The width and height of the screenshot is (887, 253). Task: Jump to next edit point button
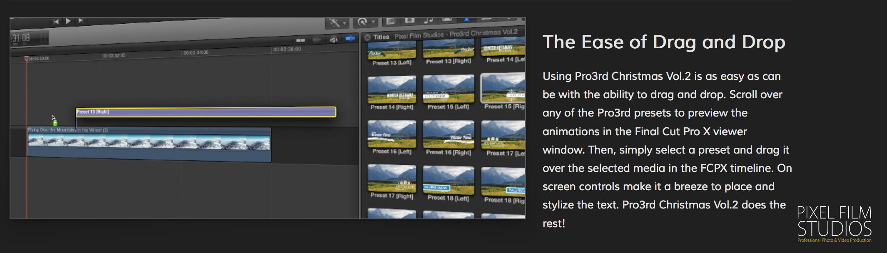[81, 20]
